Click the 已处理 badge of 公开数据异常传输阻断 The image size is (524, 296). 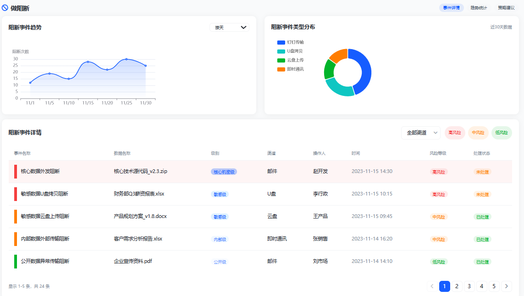(x=483, y=262)
